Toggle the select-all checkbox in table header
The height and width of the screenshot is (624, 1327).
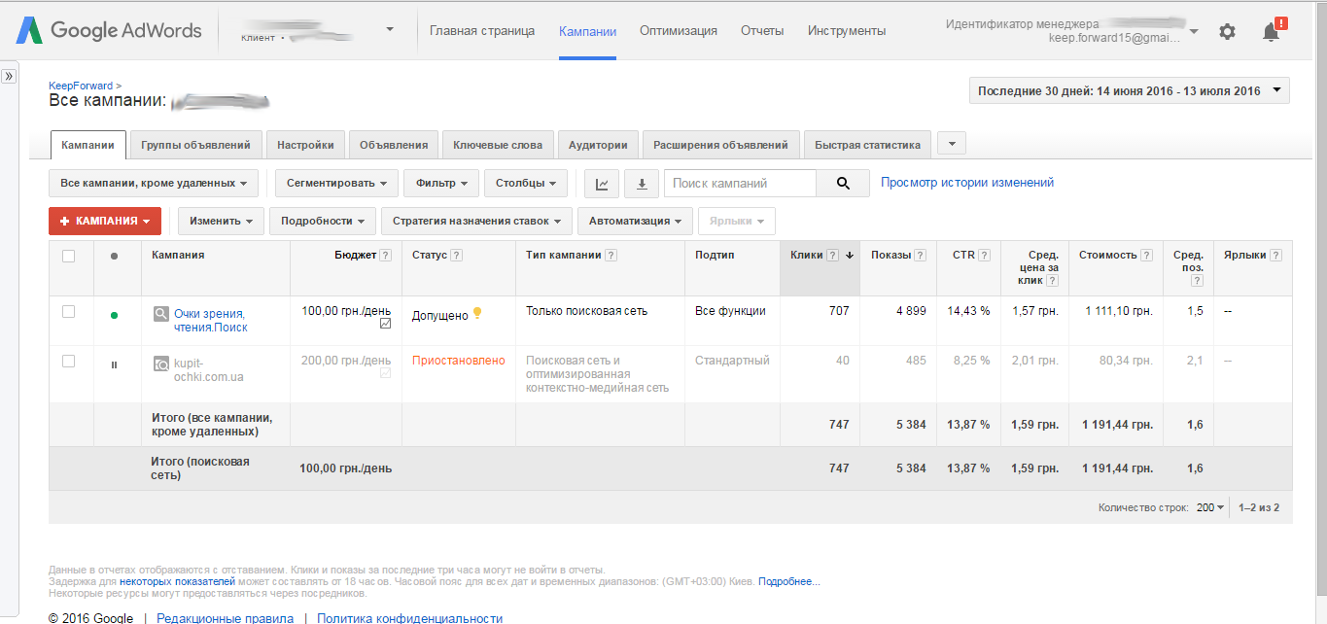69,254
